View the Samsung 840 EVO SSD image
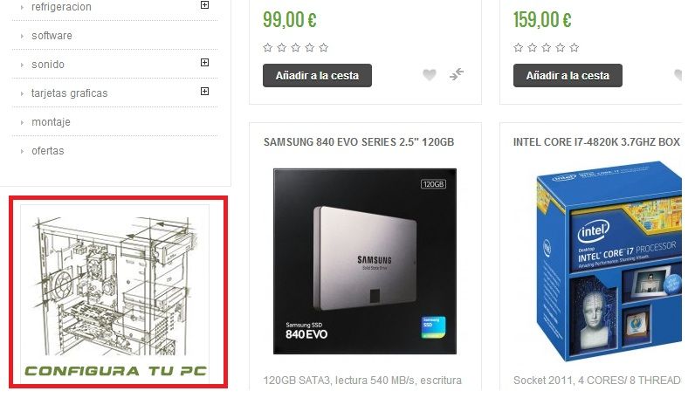The image size is (695, 398). coord(365,261)
